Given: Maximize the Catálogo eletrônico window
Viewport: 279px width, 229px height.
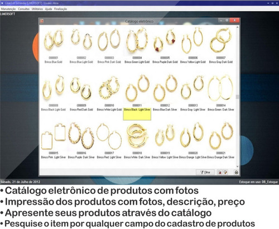Looking at the screenshot, I should coord(227,20).
